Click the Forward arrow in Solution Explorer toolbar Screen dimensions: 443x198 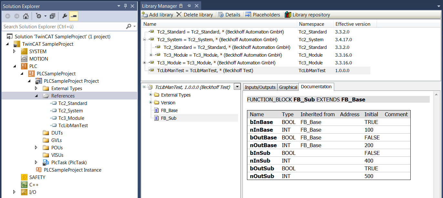(17, 16)
